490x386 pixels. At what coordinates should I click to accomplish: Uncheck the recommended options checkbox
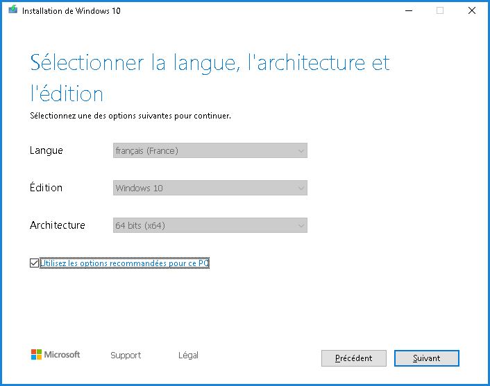(35, 263)
